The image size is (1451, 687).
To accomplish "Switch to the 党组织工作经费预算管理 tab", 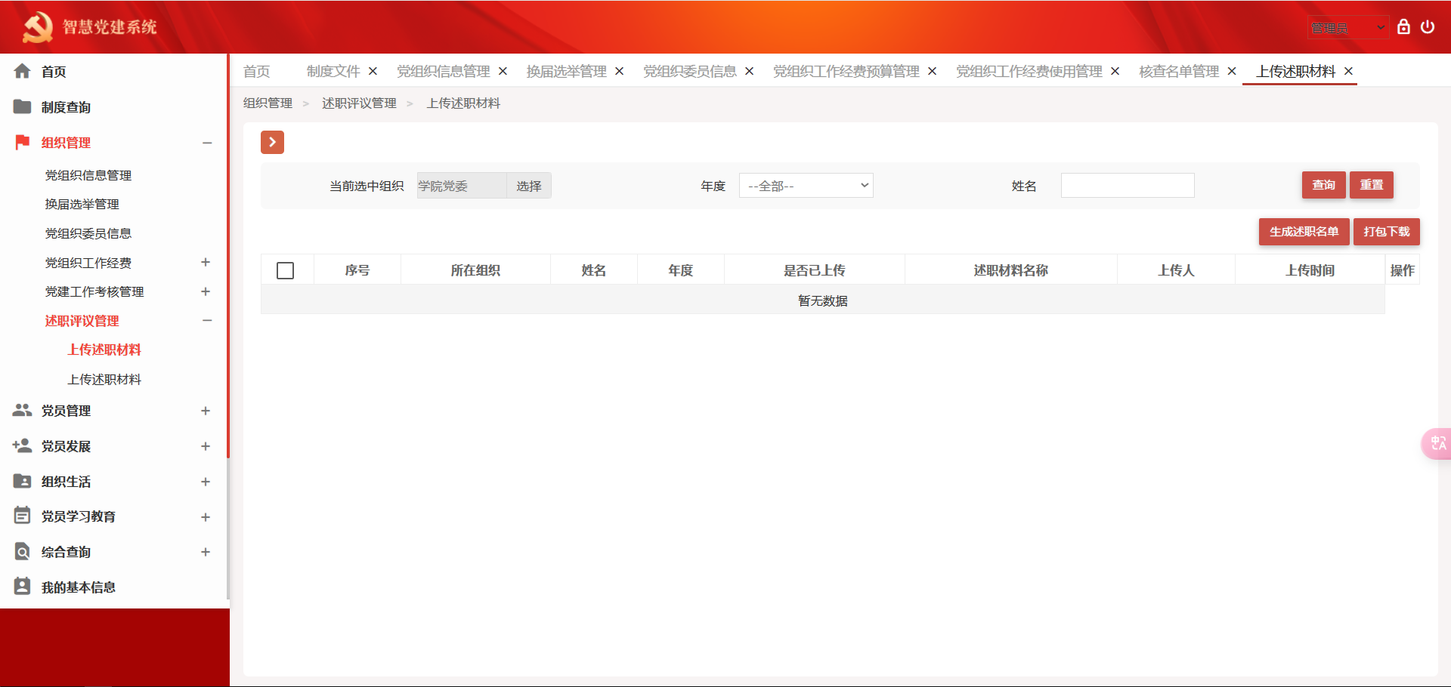I will click(846, 71).
